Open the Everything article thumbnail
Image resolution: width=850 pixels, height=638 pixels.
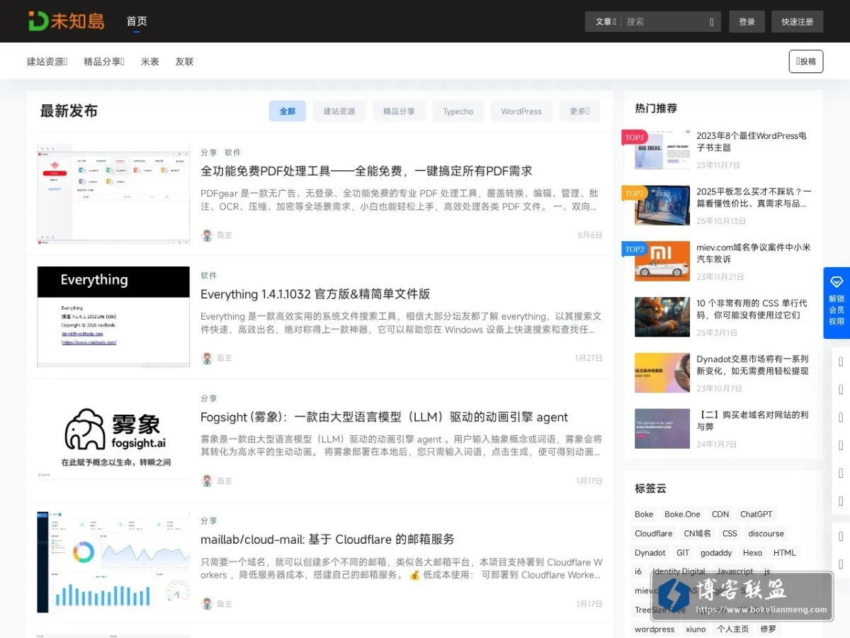point(113,317)
